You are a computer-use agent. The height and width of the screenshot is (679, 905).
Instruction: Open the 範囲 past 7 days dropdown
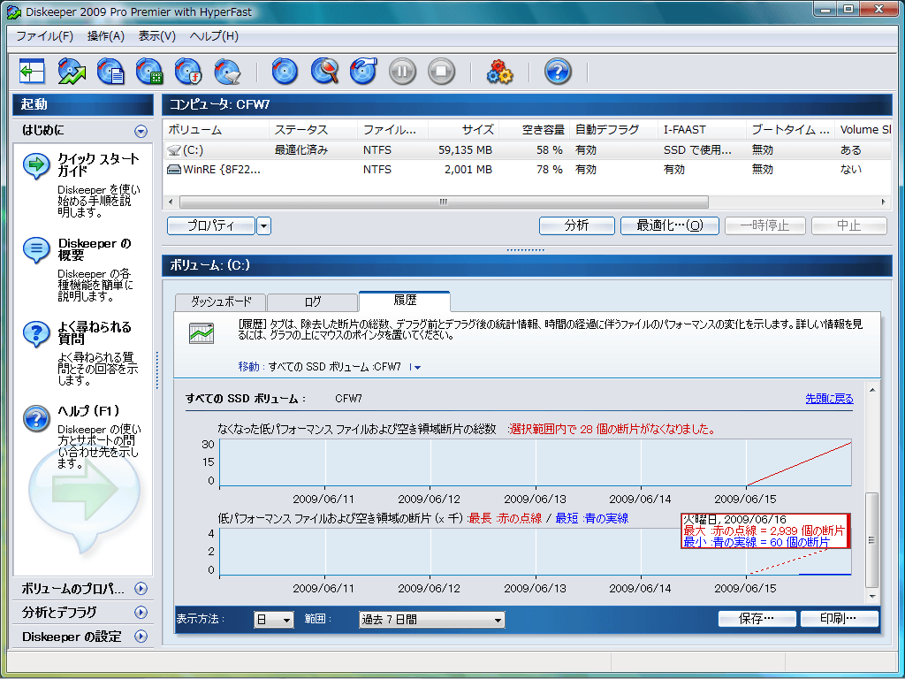(x=431, y=620)
